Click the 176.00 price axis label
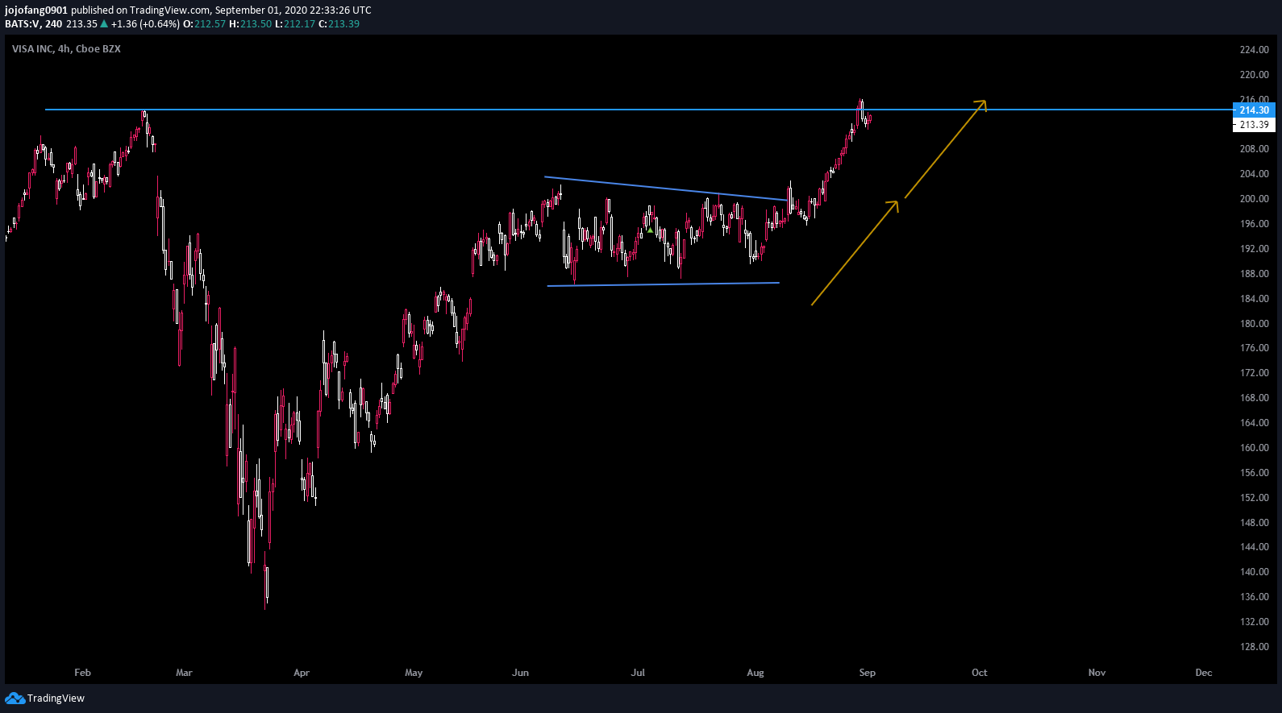The image size is (1282, 713). [x=1254, y=348]
